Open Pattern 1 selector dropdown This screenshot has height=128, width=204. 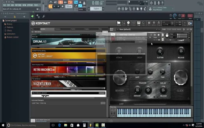click(96, 9)
